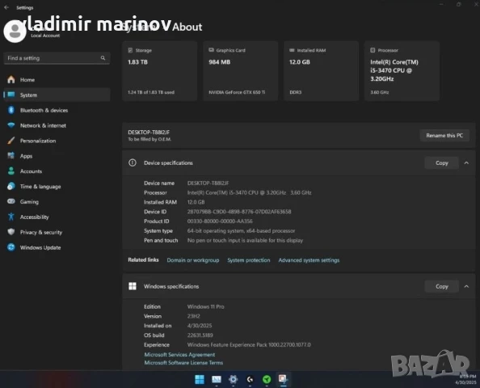Open the Processor info card
Screen dimensions: 480x388
402,71
